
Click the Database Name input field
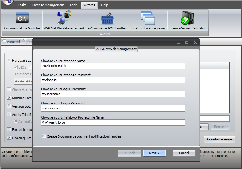tap(113, 66)
